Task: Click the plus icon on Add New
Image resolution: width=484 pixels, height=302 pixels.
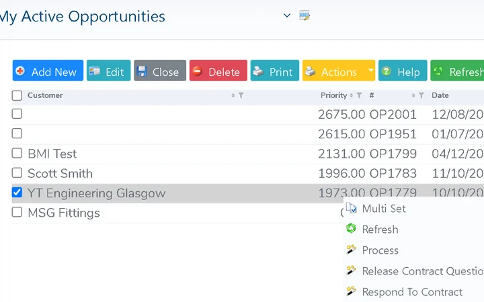Action: pos(20,71)
